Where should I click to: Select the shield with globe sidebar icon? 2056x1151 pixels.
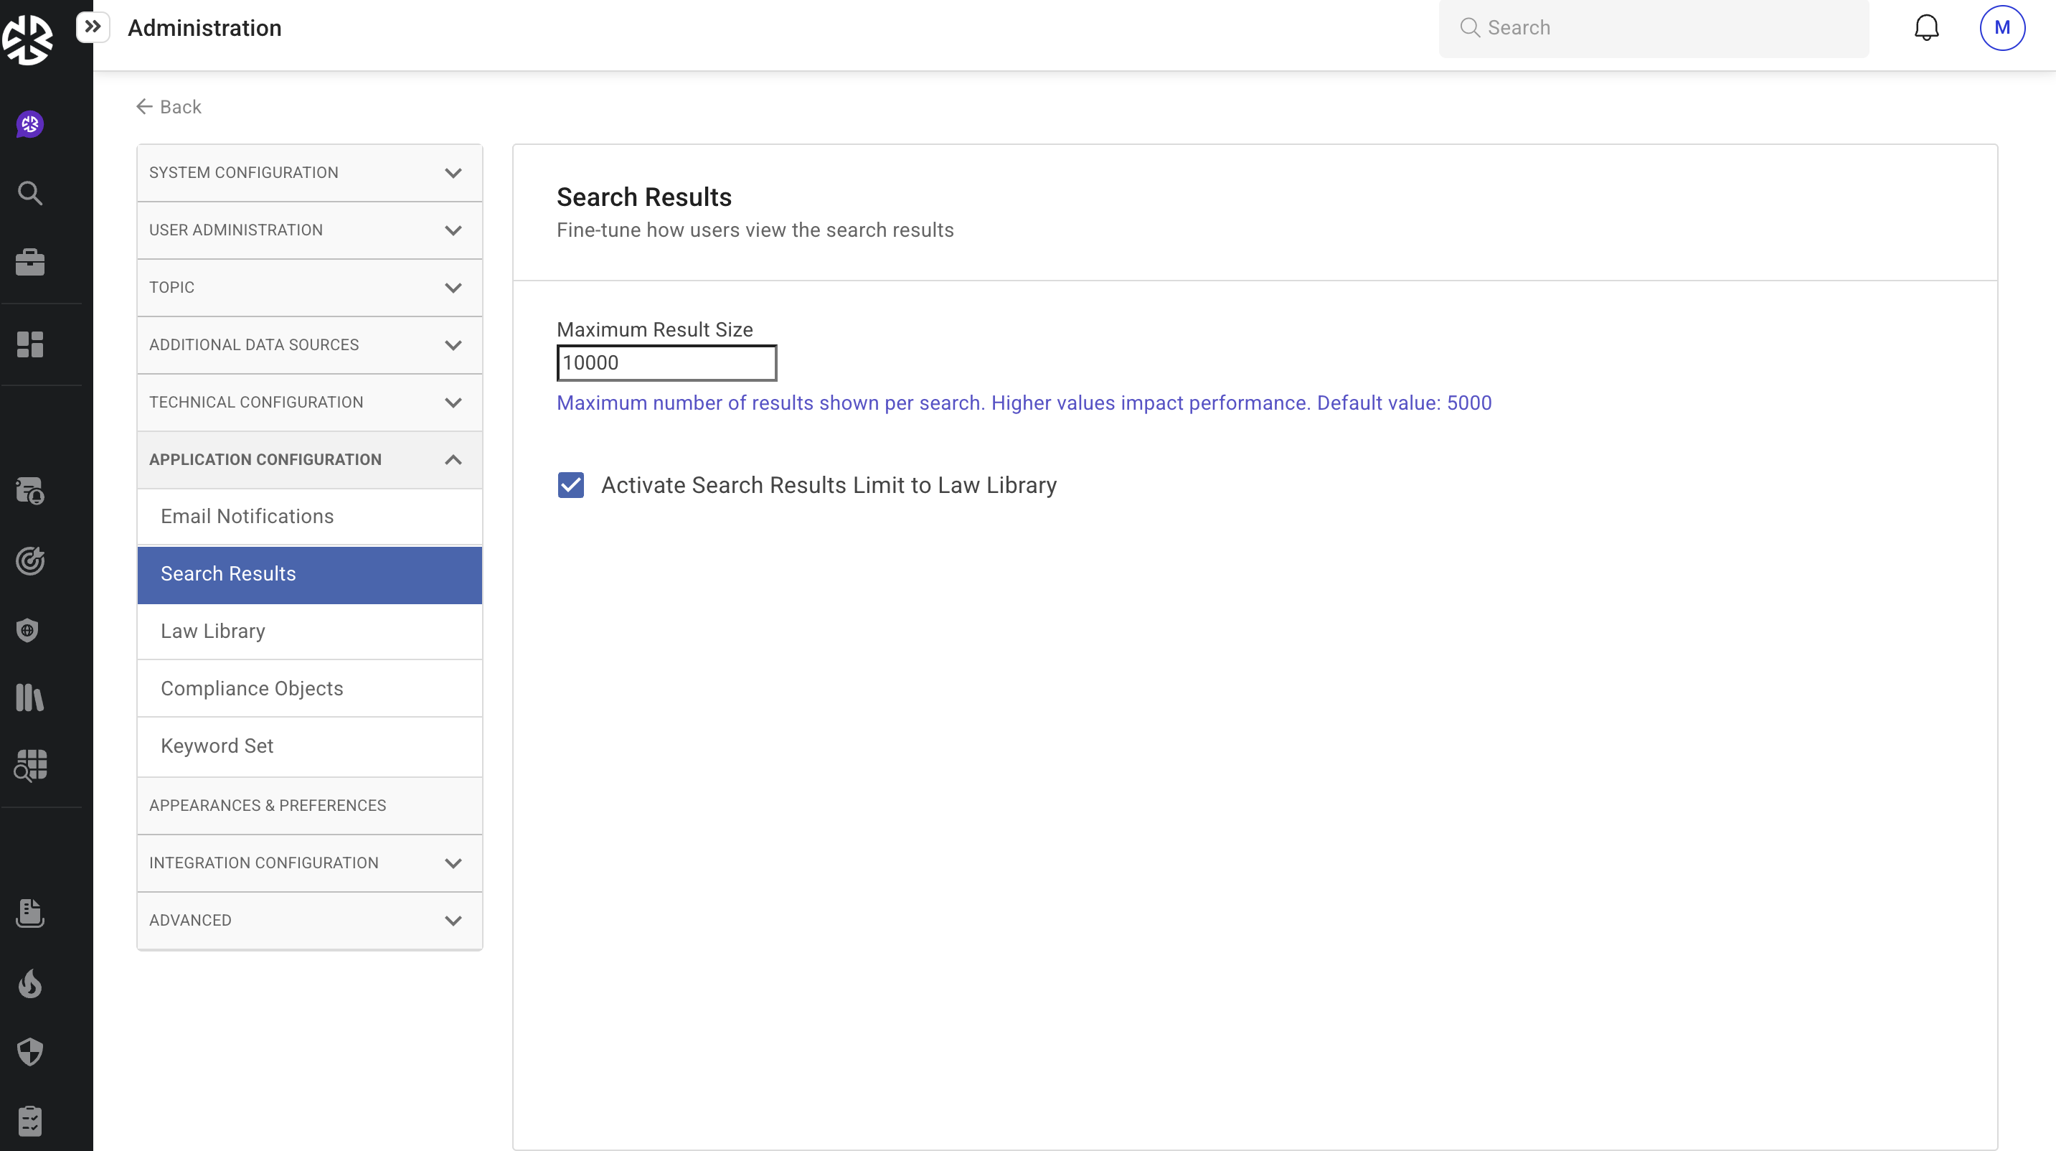point(27,630)
